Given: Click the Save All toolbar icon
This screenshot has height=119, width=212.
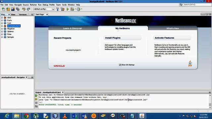Looking at the screenshot, I should click(18, 9).
